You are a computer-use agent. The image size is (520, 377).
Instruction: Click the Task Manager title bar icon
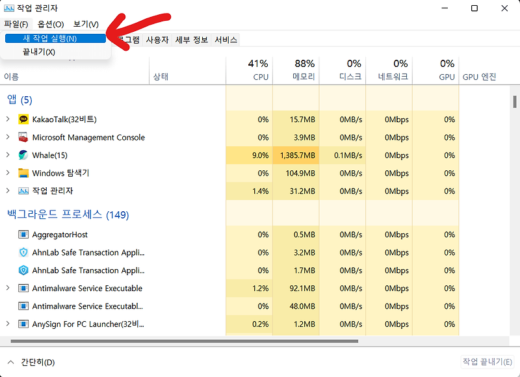click(x=9, y=8)
